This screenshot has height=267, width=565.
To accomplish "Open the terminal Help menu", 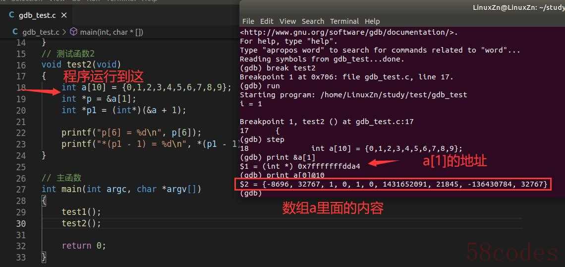I will [x=372, y=21].
